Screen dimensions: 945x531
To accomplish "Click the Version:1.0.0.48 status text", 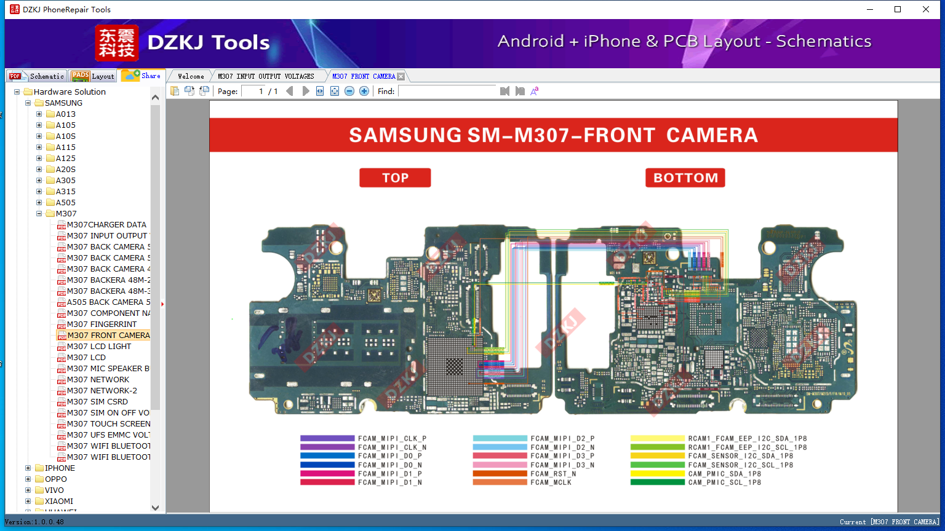I will 34,522.
